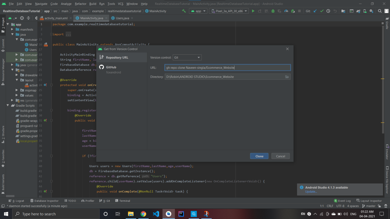Image resolution: width=390 pixels, height=219 pixels.
Task: Open the Terminal tool window
Action: click(x=123, y=201)
